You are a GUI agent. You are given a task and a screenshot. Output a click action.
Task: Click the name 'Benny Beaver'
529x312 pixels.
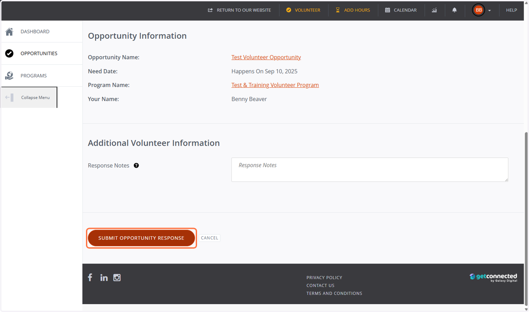click(249, 99)
